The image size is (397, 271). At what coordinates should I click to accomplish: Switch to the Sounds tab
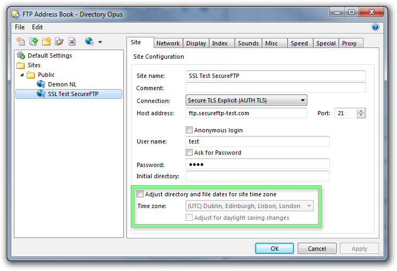pyautogui.click(x=248, y=43)
